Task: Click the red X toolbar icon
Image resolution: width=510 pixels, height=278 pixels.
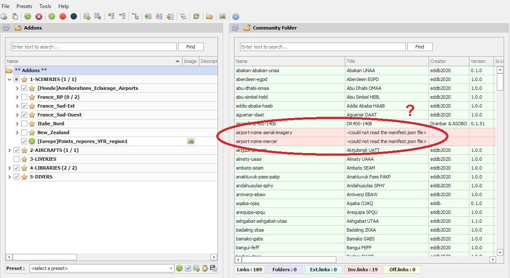Action: [39, 16]
